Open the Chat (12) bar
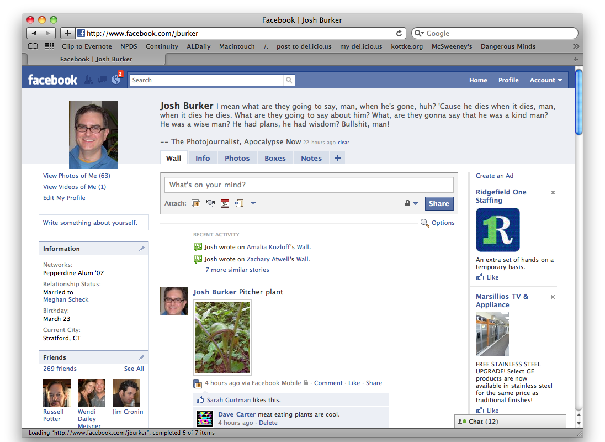Screen dimensions: 605x442 tap(510, 422)
